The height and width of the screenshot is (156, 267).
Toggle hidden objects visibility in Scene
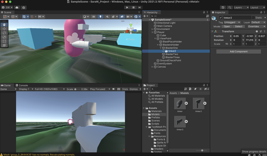pos(122,17)
